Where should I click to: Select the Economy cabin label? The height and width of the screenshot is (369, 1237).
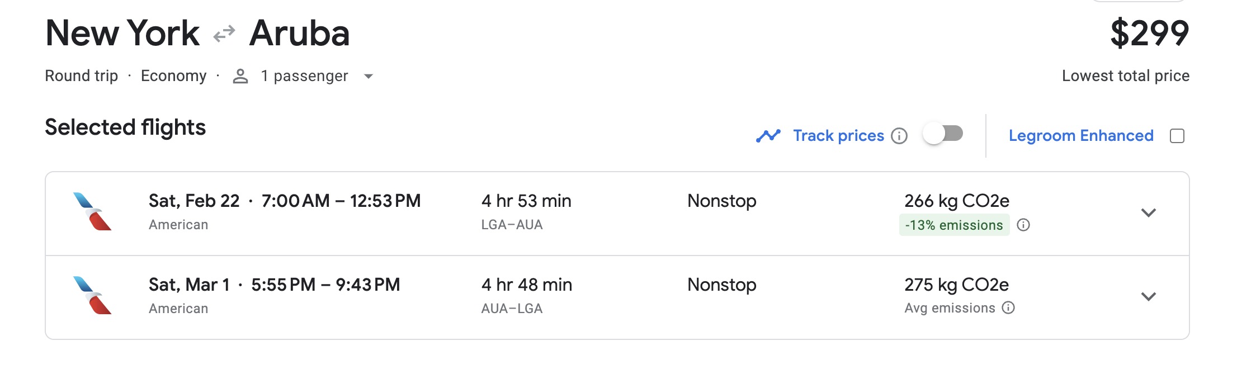click(x=175, y=75)
